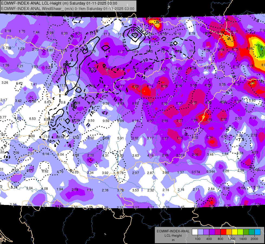
Task: Click the grid value 3.63
Action: 136,155
